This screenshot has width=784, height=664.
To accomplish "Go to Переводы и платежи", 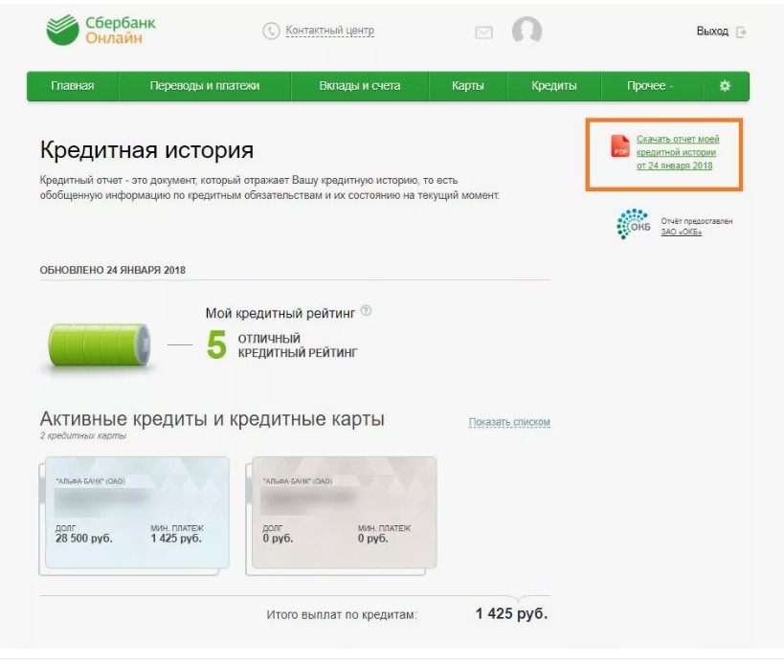I will (205, 86).
